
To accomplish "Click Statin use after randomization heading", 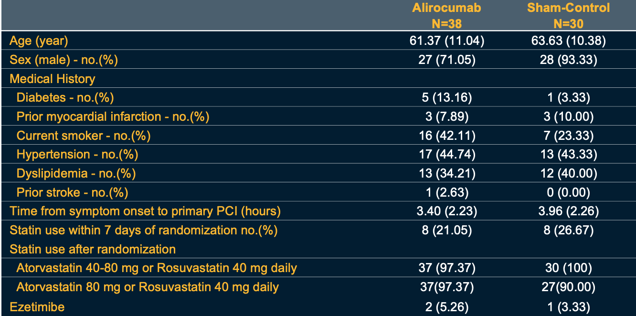I will [93, 249].
